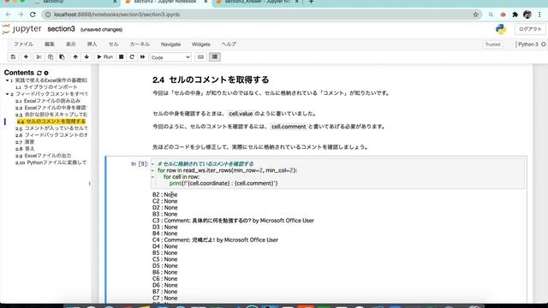This screenshot has width=548, height=308.
Task: Copy selected cells icon
Action: pos(51,57)
